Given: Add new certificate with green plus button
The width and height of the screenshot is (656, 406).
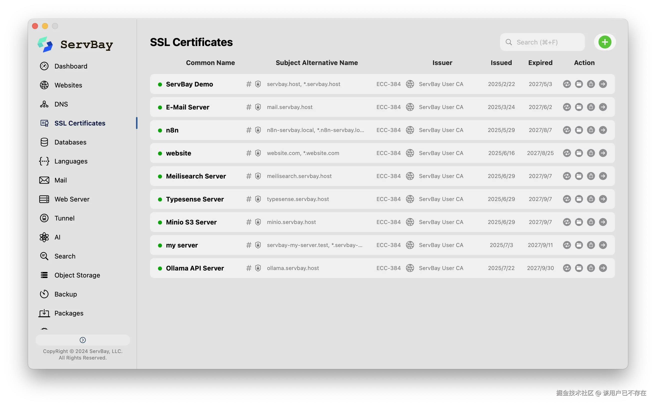Looking at the screenshot, I should pos(605,42).
